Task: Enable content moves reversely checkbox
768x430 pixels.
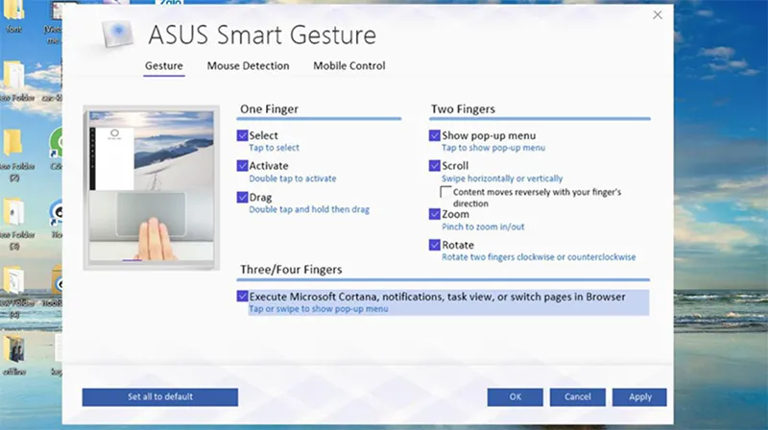Action: [445, 192]
